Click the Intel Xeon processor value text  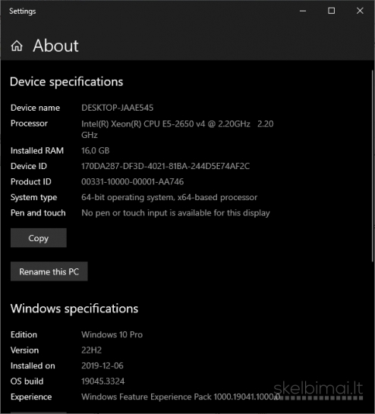[178, 130]
